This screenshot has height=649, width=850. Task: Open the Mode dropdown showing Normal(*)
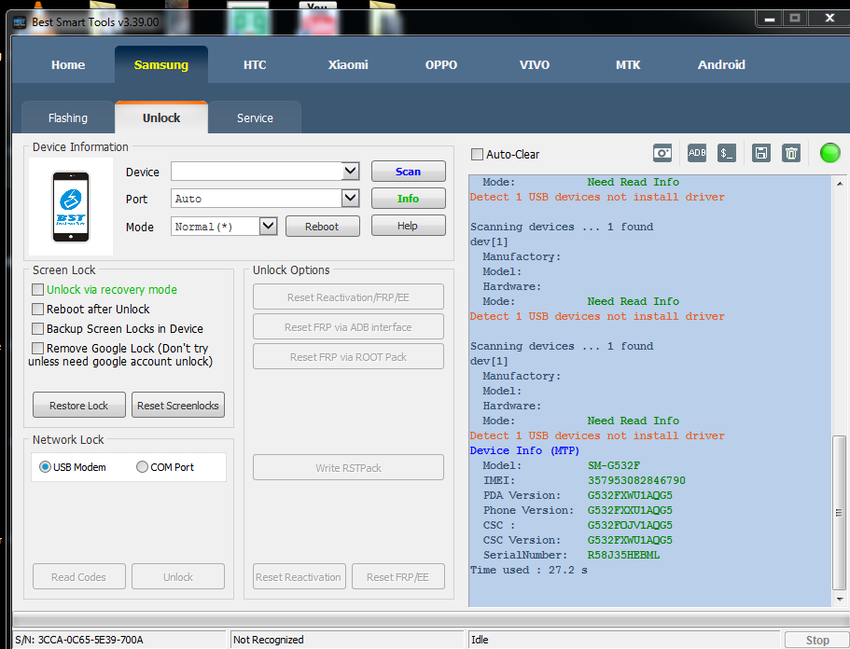click(x=269, y=226)
